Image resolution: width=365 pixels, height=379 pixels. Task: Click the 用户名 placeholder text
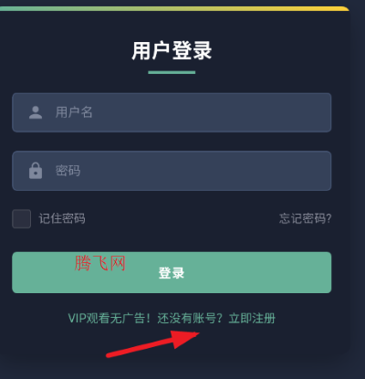click(74, 112)
